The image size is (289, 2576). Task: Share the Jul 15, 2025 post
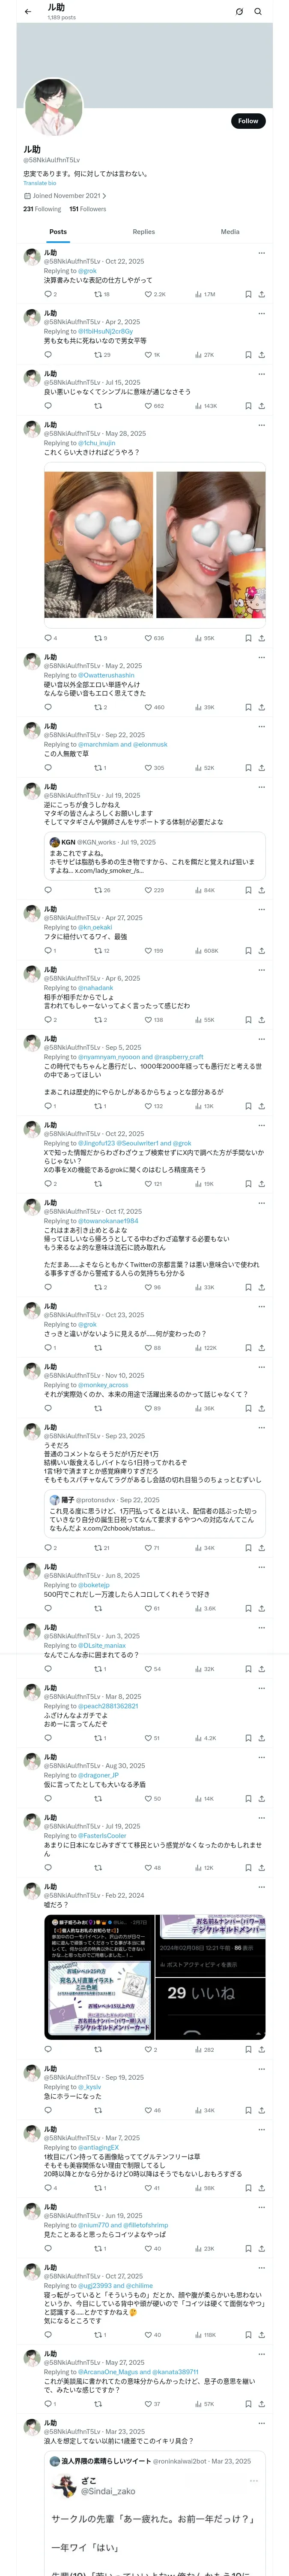click(x=261, y=406)
